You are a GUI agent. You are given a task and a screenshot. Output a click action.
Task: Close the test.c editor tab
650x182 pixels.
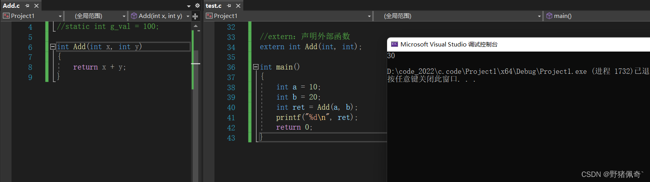coord(238,6)
